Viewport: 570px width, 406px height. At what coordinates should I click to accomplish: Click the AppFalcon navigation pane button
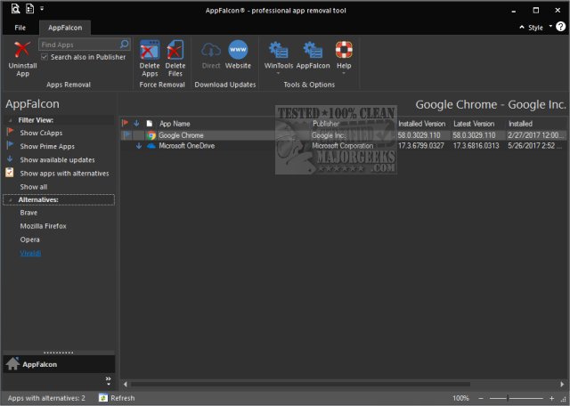[59, 364]
